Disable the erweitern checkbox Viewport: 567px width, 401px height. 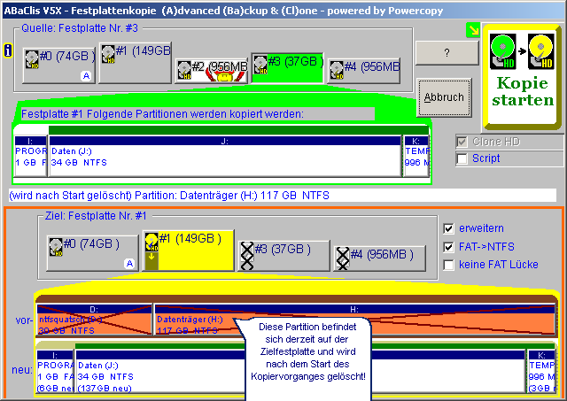(x=450, y=228)
